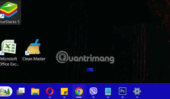Open the landscape widget on the taskbar
170x99 pixels.
pyautogui.click(x=6, y=91)
